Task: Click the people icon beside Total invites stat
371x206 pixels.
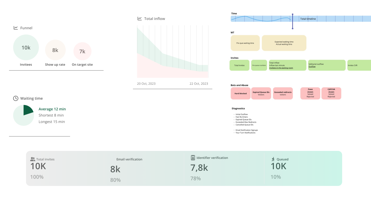Action: [33, 159]
